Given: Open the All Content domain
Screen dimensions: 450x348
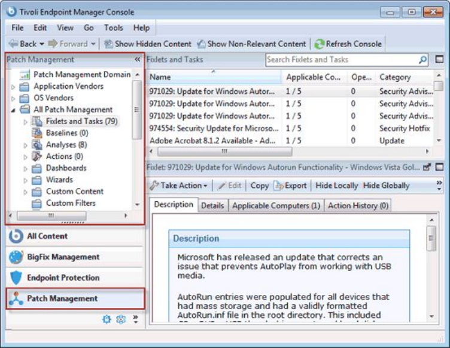Looking at the screenshot, I should coord(74,236).
